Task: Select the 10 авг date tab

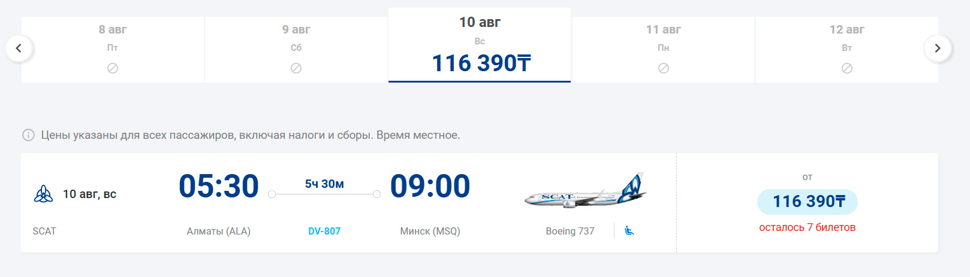Action: (x=480, y=45)
